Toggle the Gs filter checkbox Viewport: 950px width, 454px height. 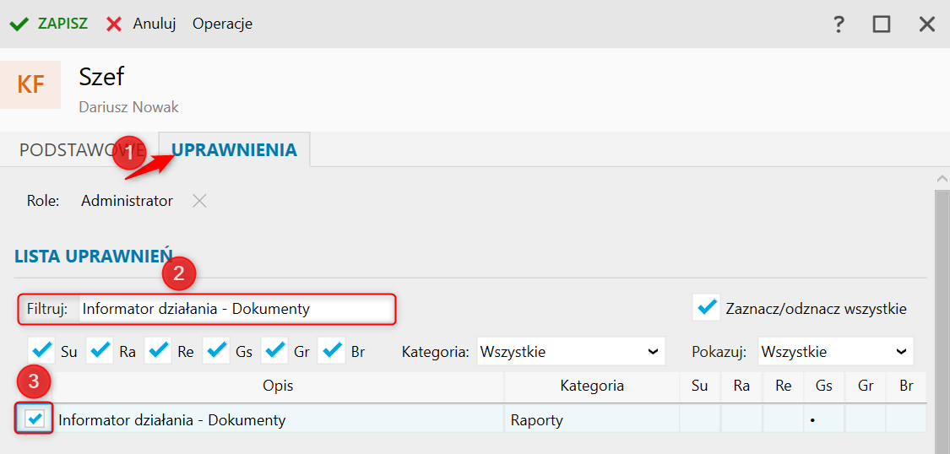[216, 351]
